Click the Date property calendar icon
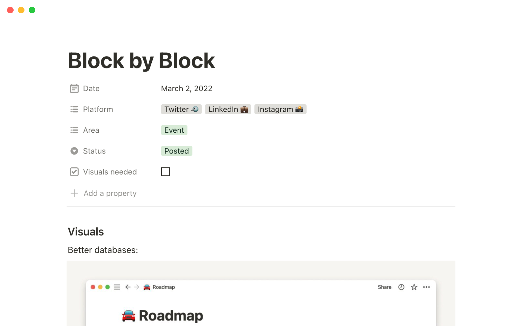 [x=74, y=89]
